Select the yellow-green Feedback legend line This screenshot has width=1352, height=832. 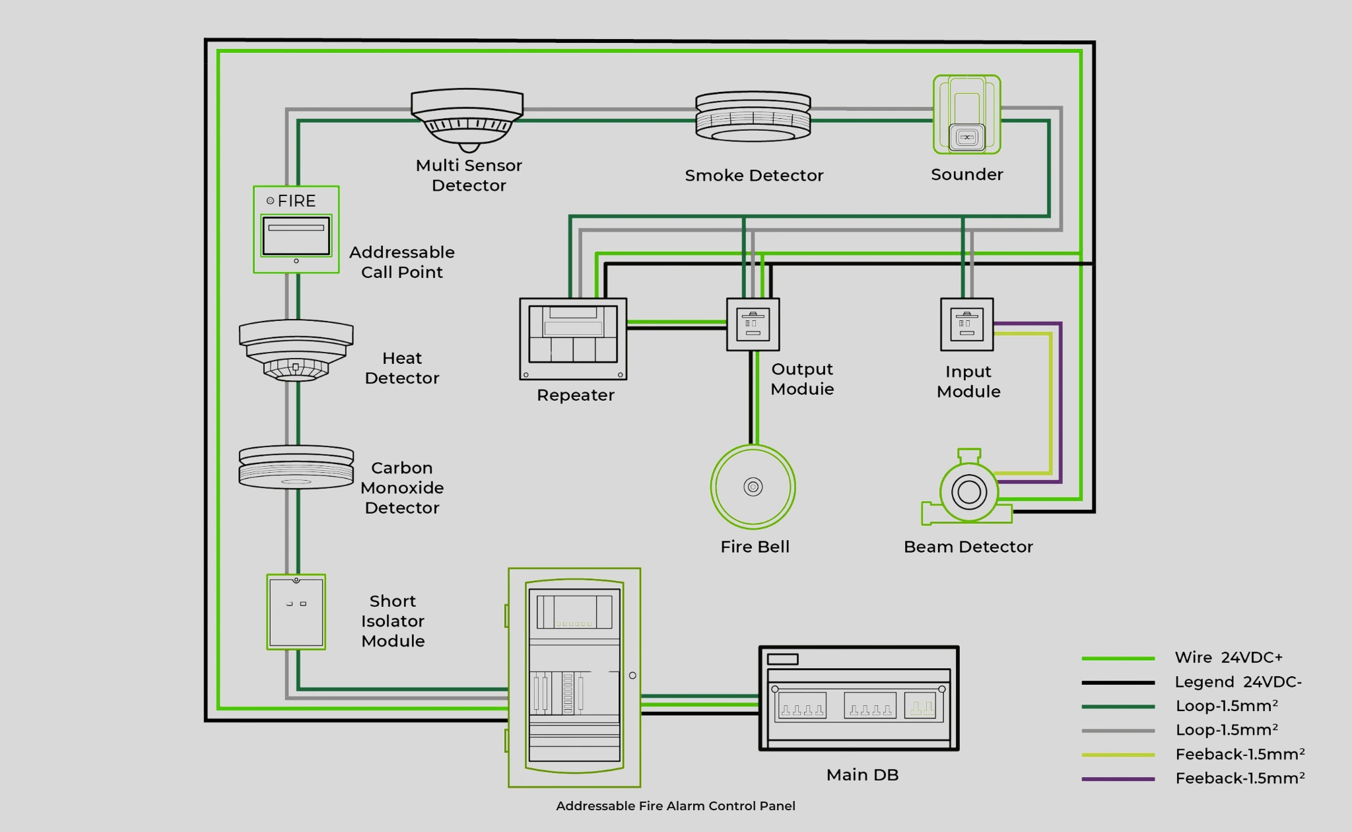[x=1118, y=755]
